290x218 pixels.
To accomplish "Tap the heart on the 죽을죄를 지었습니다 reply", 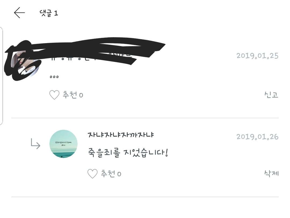I will point(92,174).
